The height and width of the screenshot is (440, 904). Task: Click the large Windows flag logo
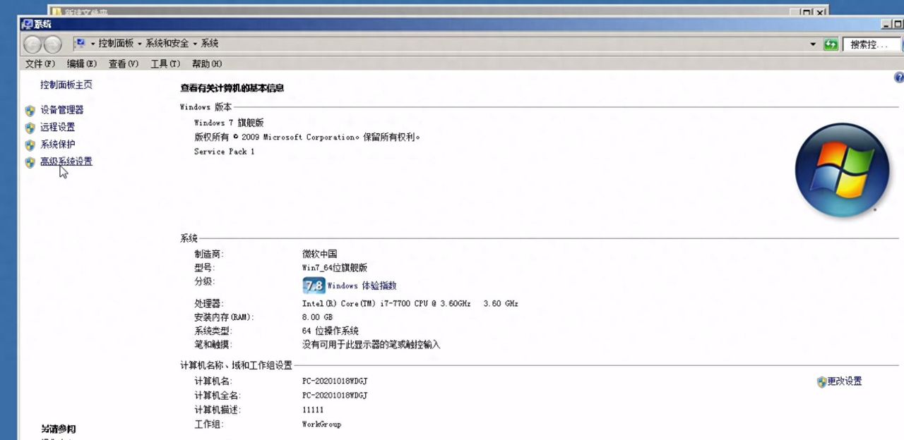[843, 169]
